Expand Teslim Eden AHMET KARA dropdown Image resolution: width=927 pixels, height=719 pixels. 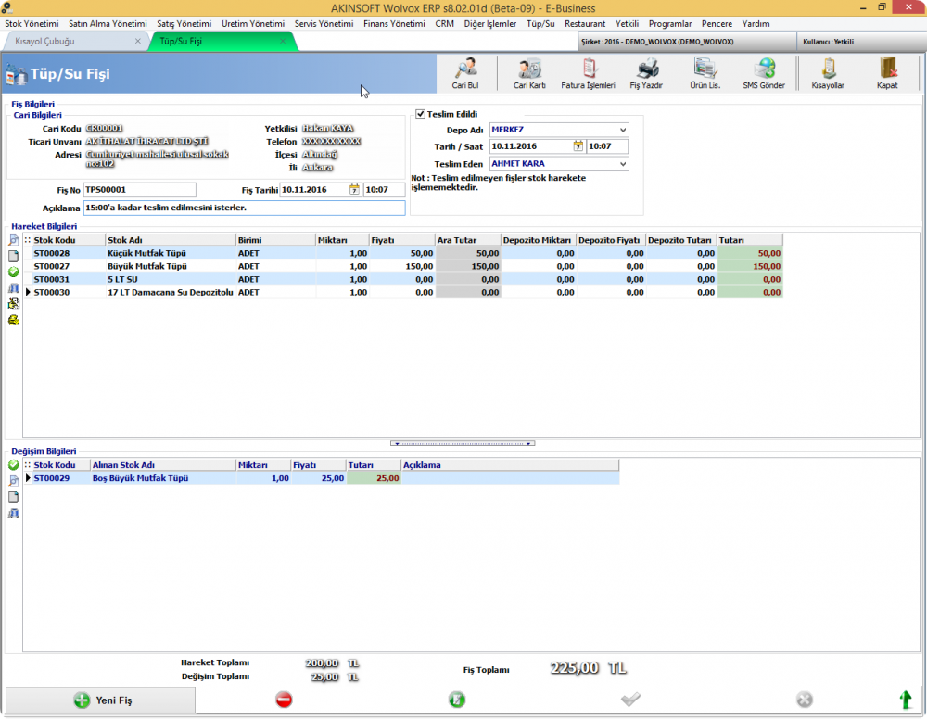click(623, 164)
